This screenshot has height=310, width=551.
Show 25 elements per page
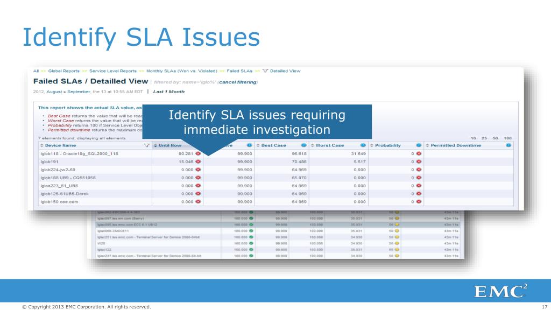484,138
